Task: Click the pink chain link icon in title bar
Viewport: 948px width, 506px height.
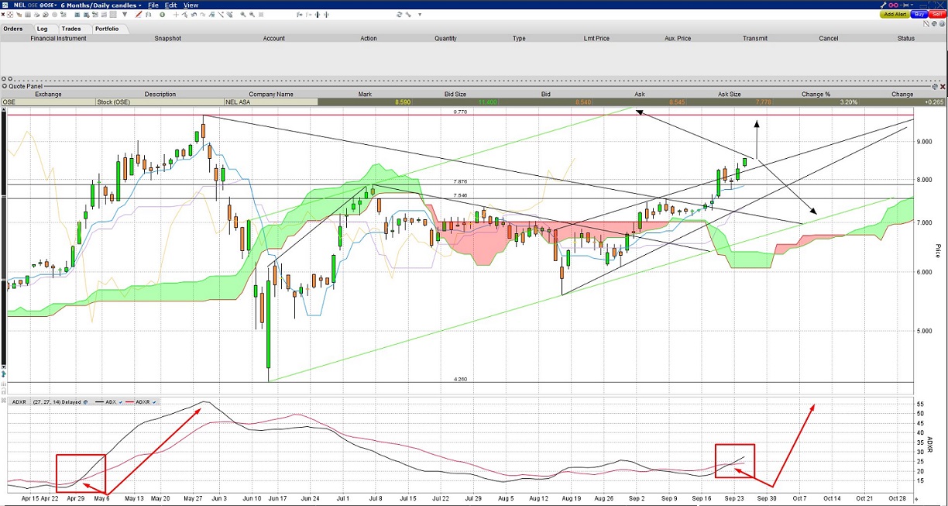Action: coord(893,5)
